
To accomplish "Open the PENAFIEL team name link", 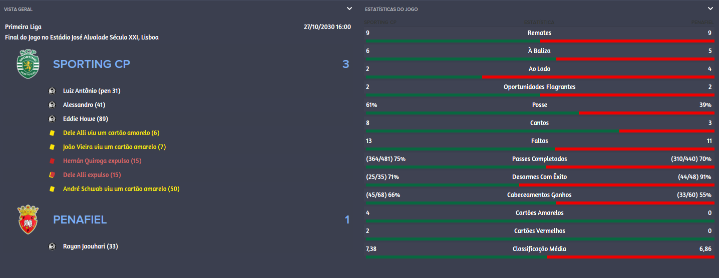I will click(x=80, y=219).
